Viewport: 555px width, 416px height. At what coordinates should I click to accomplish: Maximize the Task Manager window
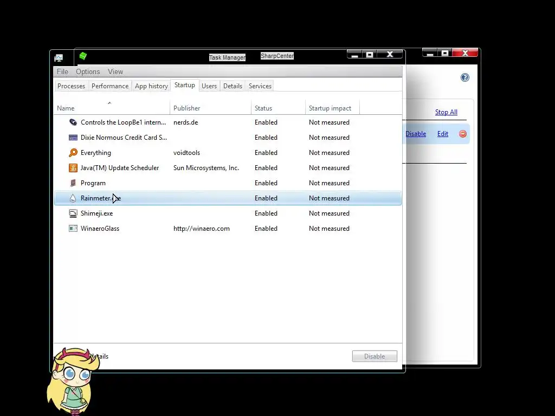click(370, 55)
